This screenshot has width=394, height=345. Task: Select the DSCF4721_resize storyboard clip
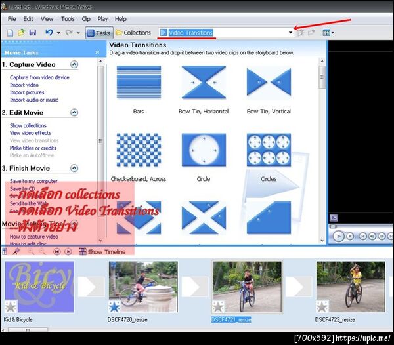pos(247,287)
